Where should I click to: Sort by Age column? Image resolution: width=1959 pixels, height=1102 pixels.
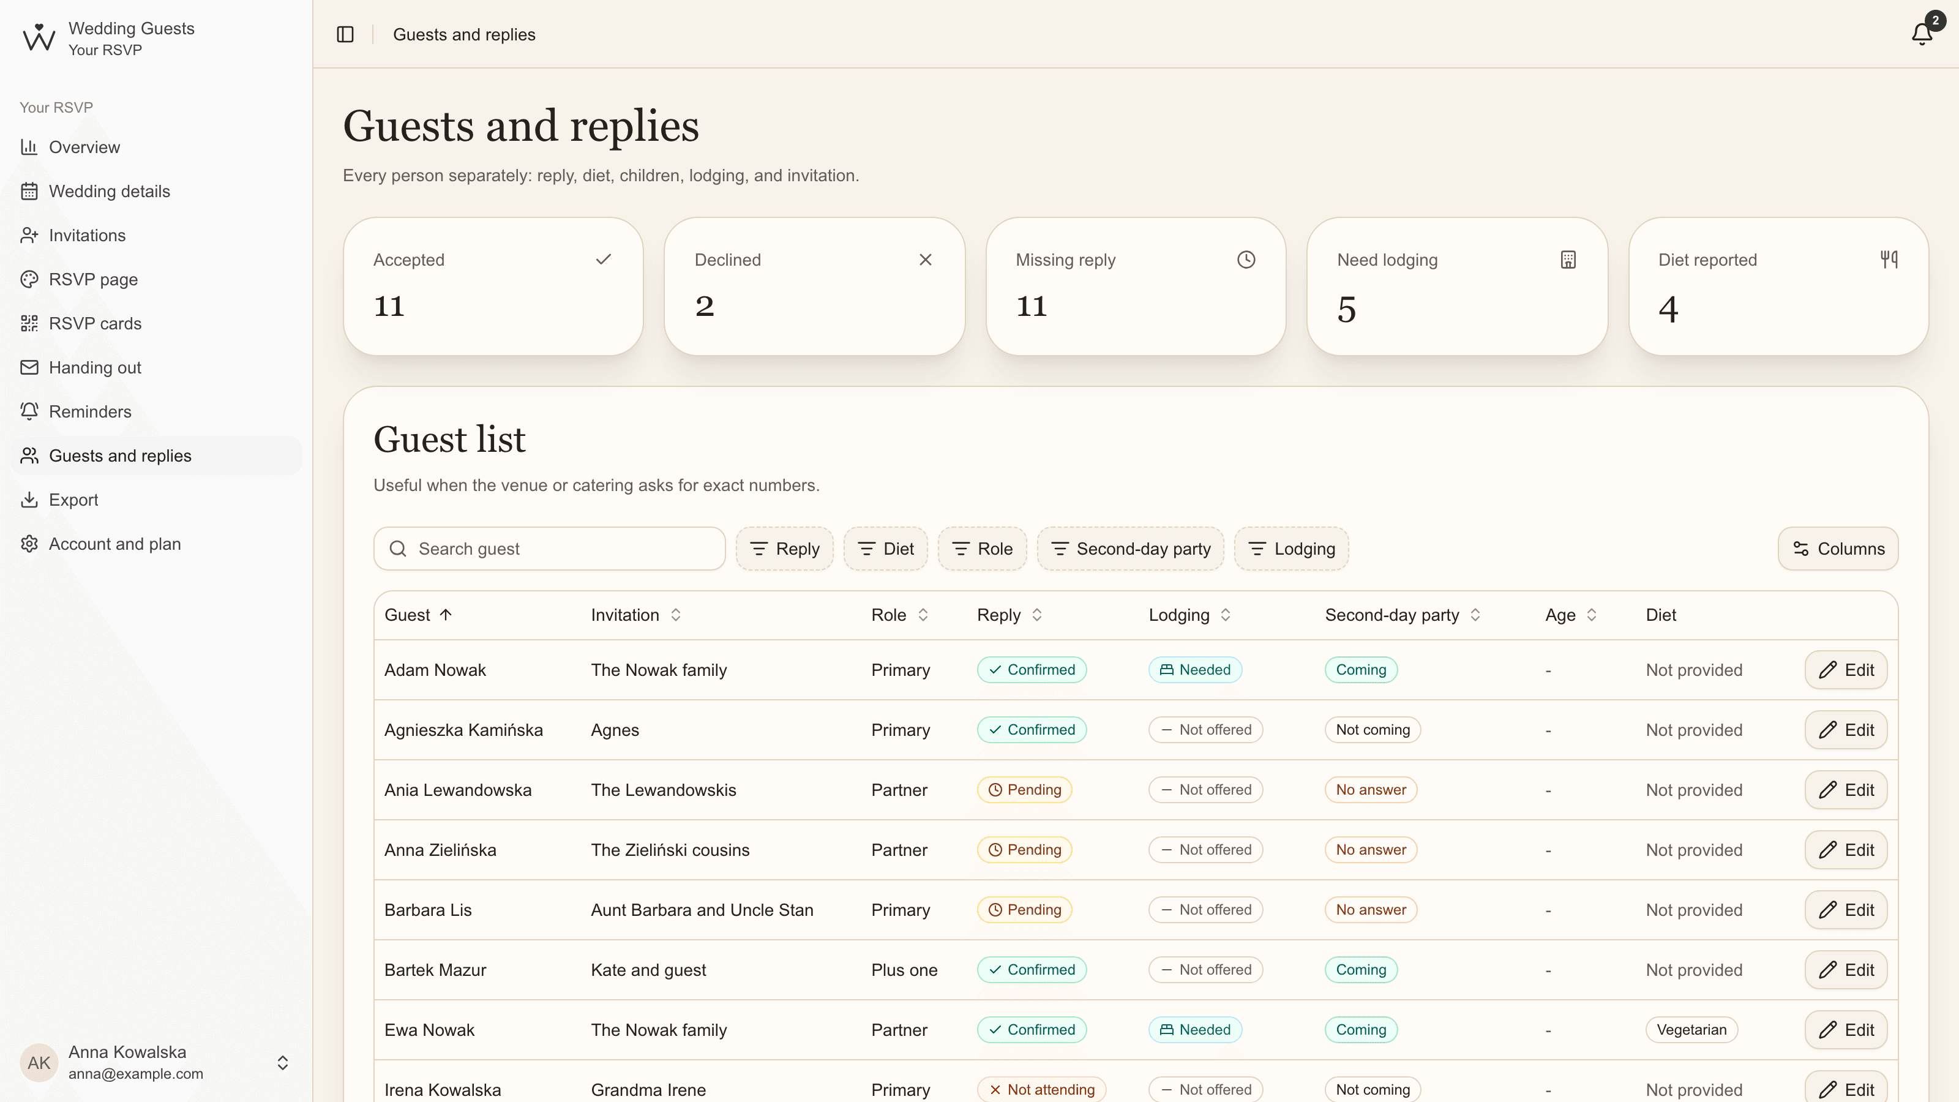pyautogui.click(x=1570, y=615)
